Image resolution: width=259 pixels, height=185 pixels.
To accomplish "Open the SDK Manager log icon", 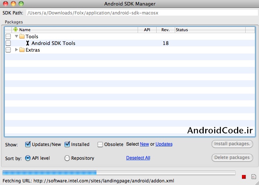I will pyautogui.click(x=253, y=177).
